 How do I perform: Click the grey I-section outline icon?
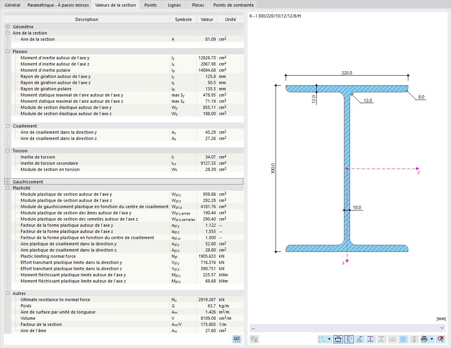tap(382, 339)
